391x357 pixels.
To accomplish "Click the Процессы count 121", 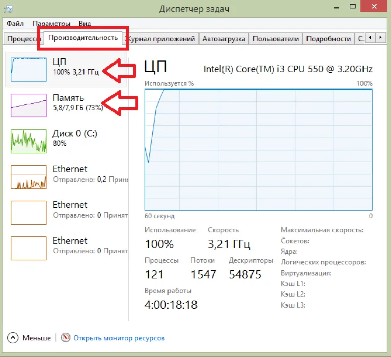I will pyautogui.click(x=154, y=274).
